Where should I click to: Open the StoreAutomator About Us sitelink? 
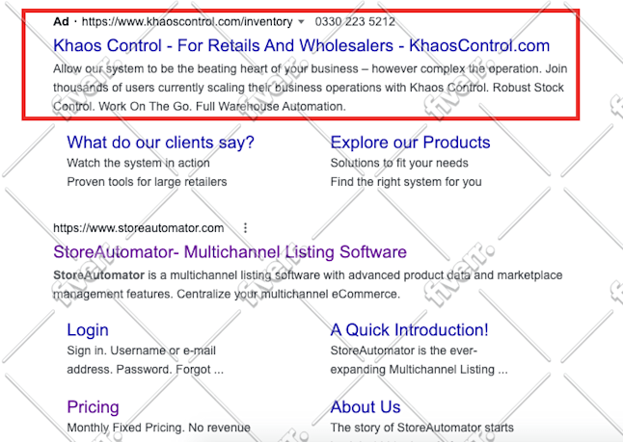pos(366,407)
